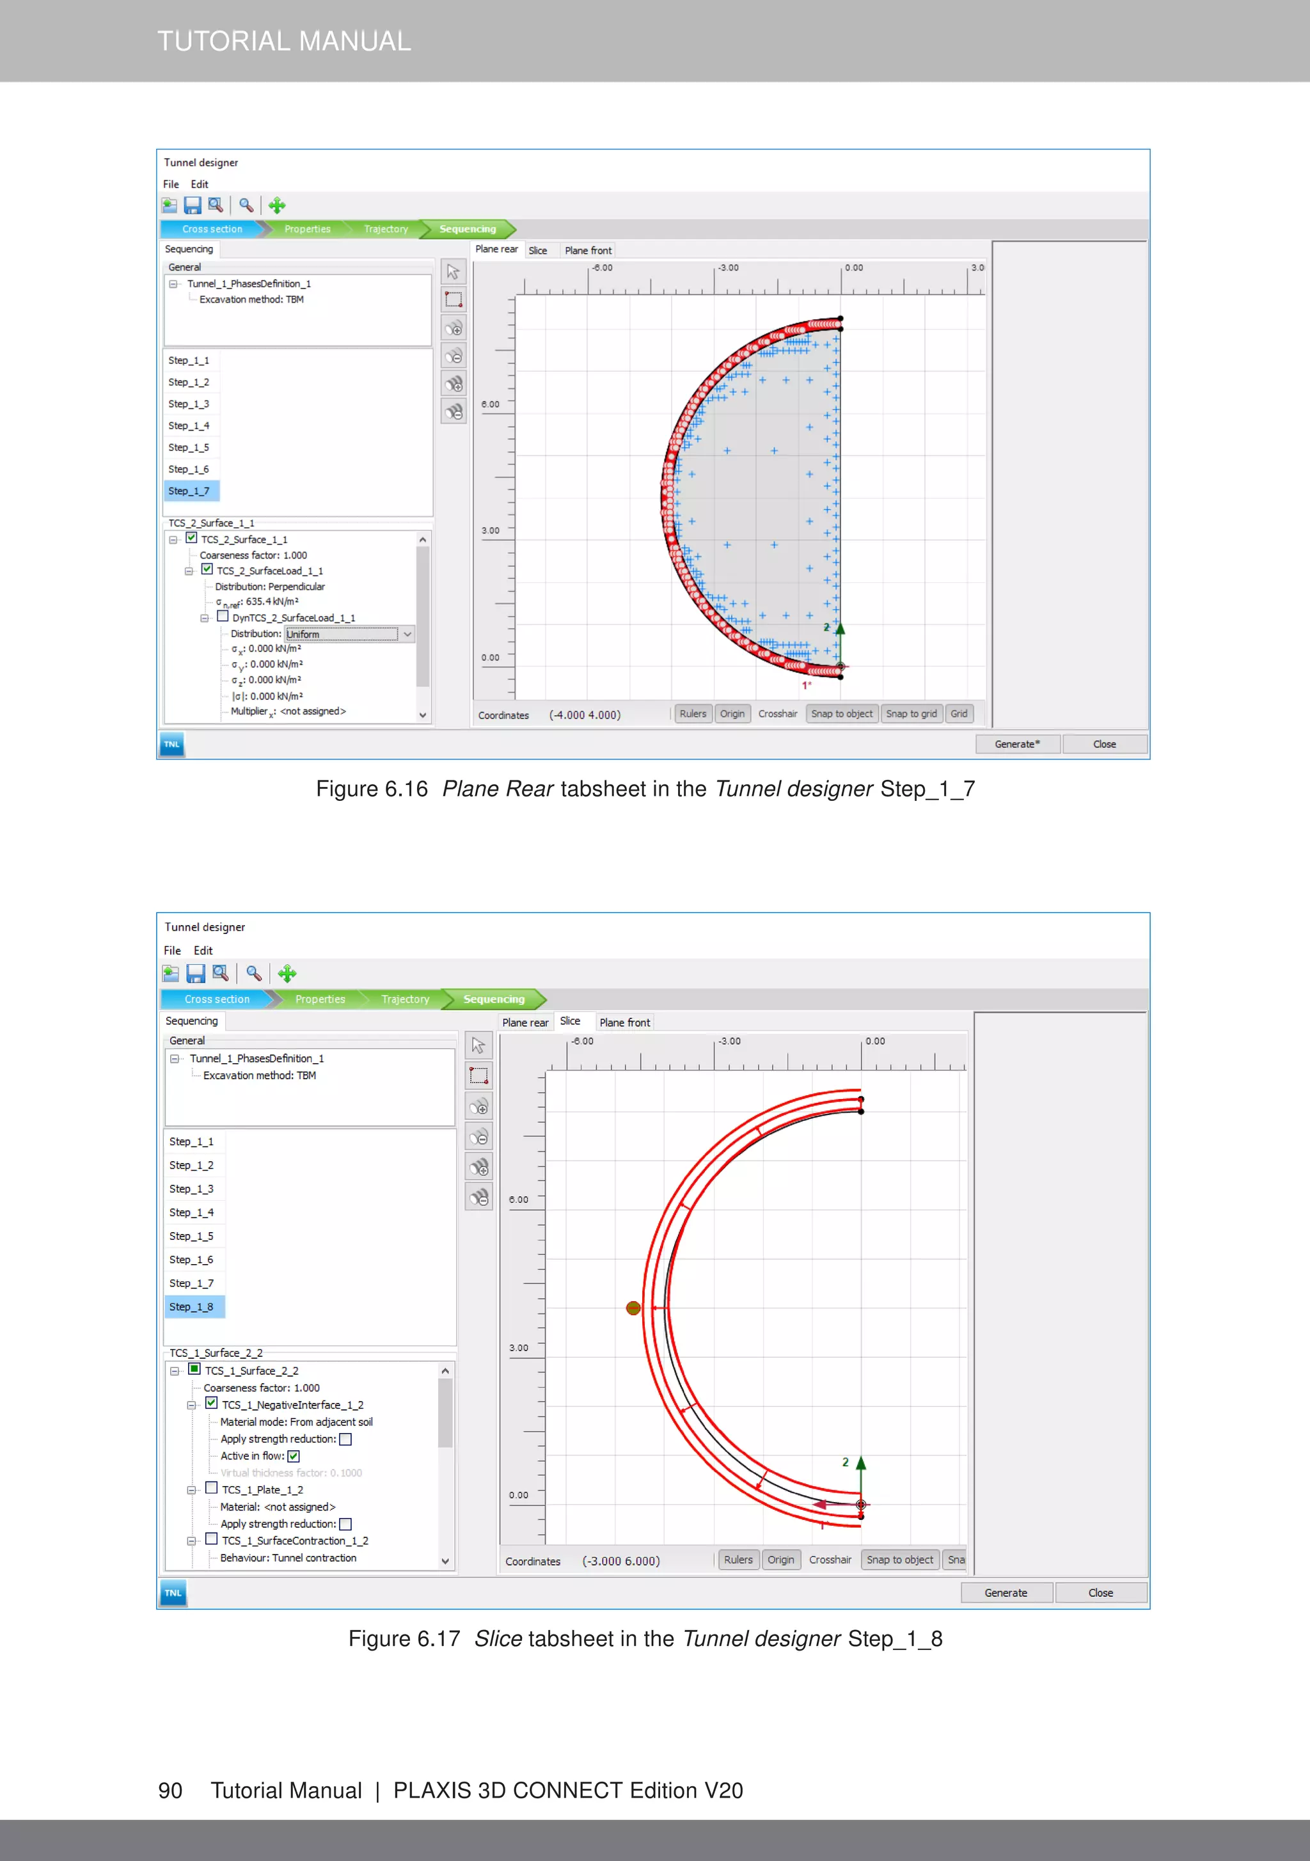
Task: Open the Distribution Uniform dropdown
Action: [x=407, y=634]
